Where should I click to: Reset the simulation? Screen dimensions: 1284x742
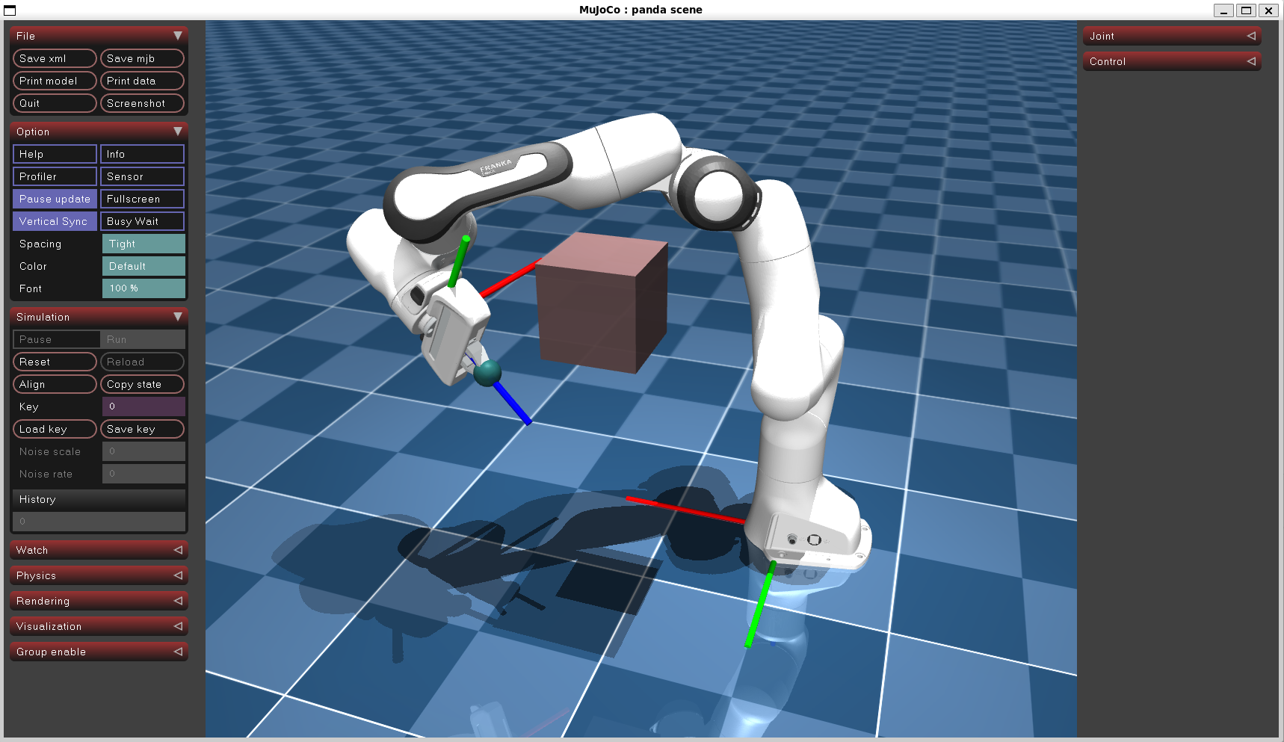pos(55,362)
